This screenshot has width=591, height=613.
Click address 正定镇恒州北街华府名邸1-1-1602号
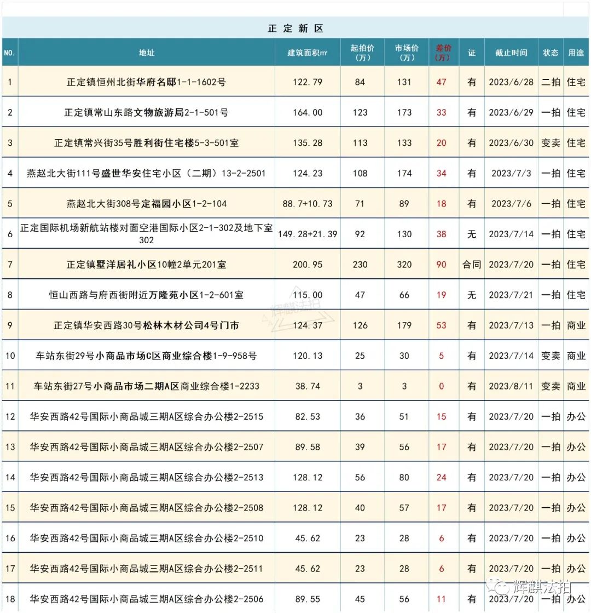(x=146, y=82)
